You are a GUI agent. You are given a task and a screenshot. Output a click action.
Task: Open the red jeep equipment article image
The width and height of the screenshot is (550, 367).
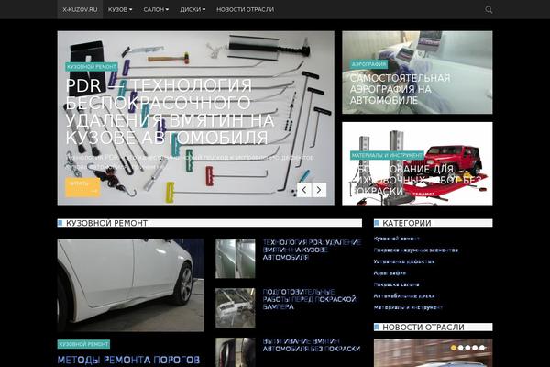[x=417, y=163]
